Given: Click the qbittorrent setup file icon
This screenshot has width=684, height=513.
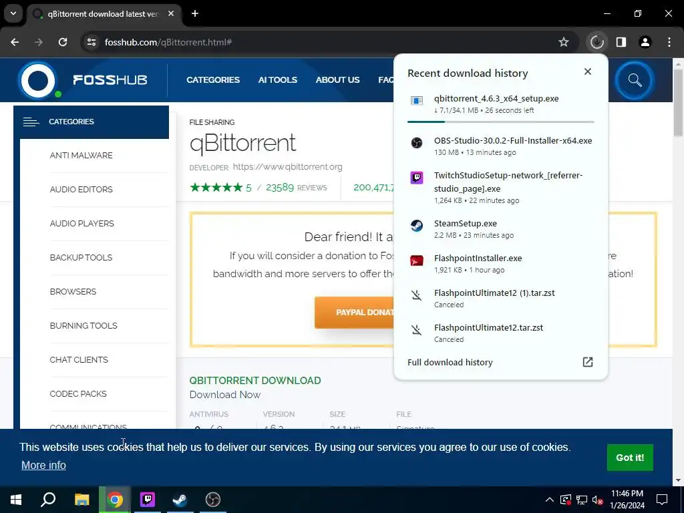Looking at the screenshot, I should [x=417, y=102].
